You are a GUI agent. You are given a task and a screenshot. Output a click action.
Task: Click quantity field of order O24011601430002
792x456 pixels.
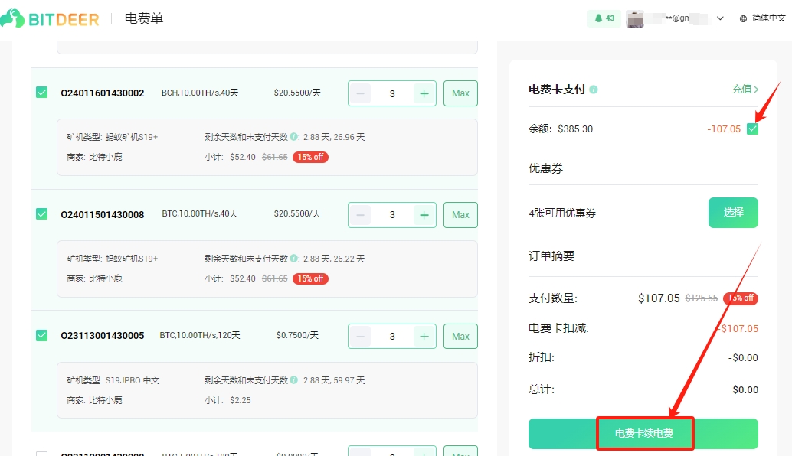point(392,93)
